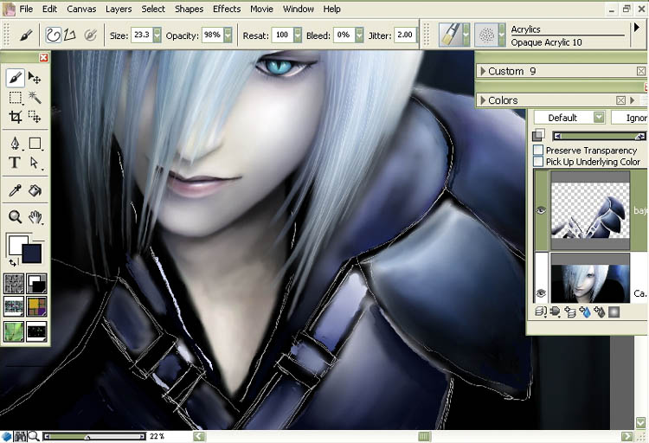The image size is (649, 443).
Task: Open the Size dropdown arrow
Action: coord(157,35)
